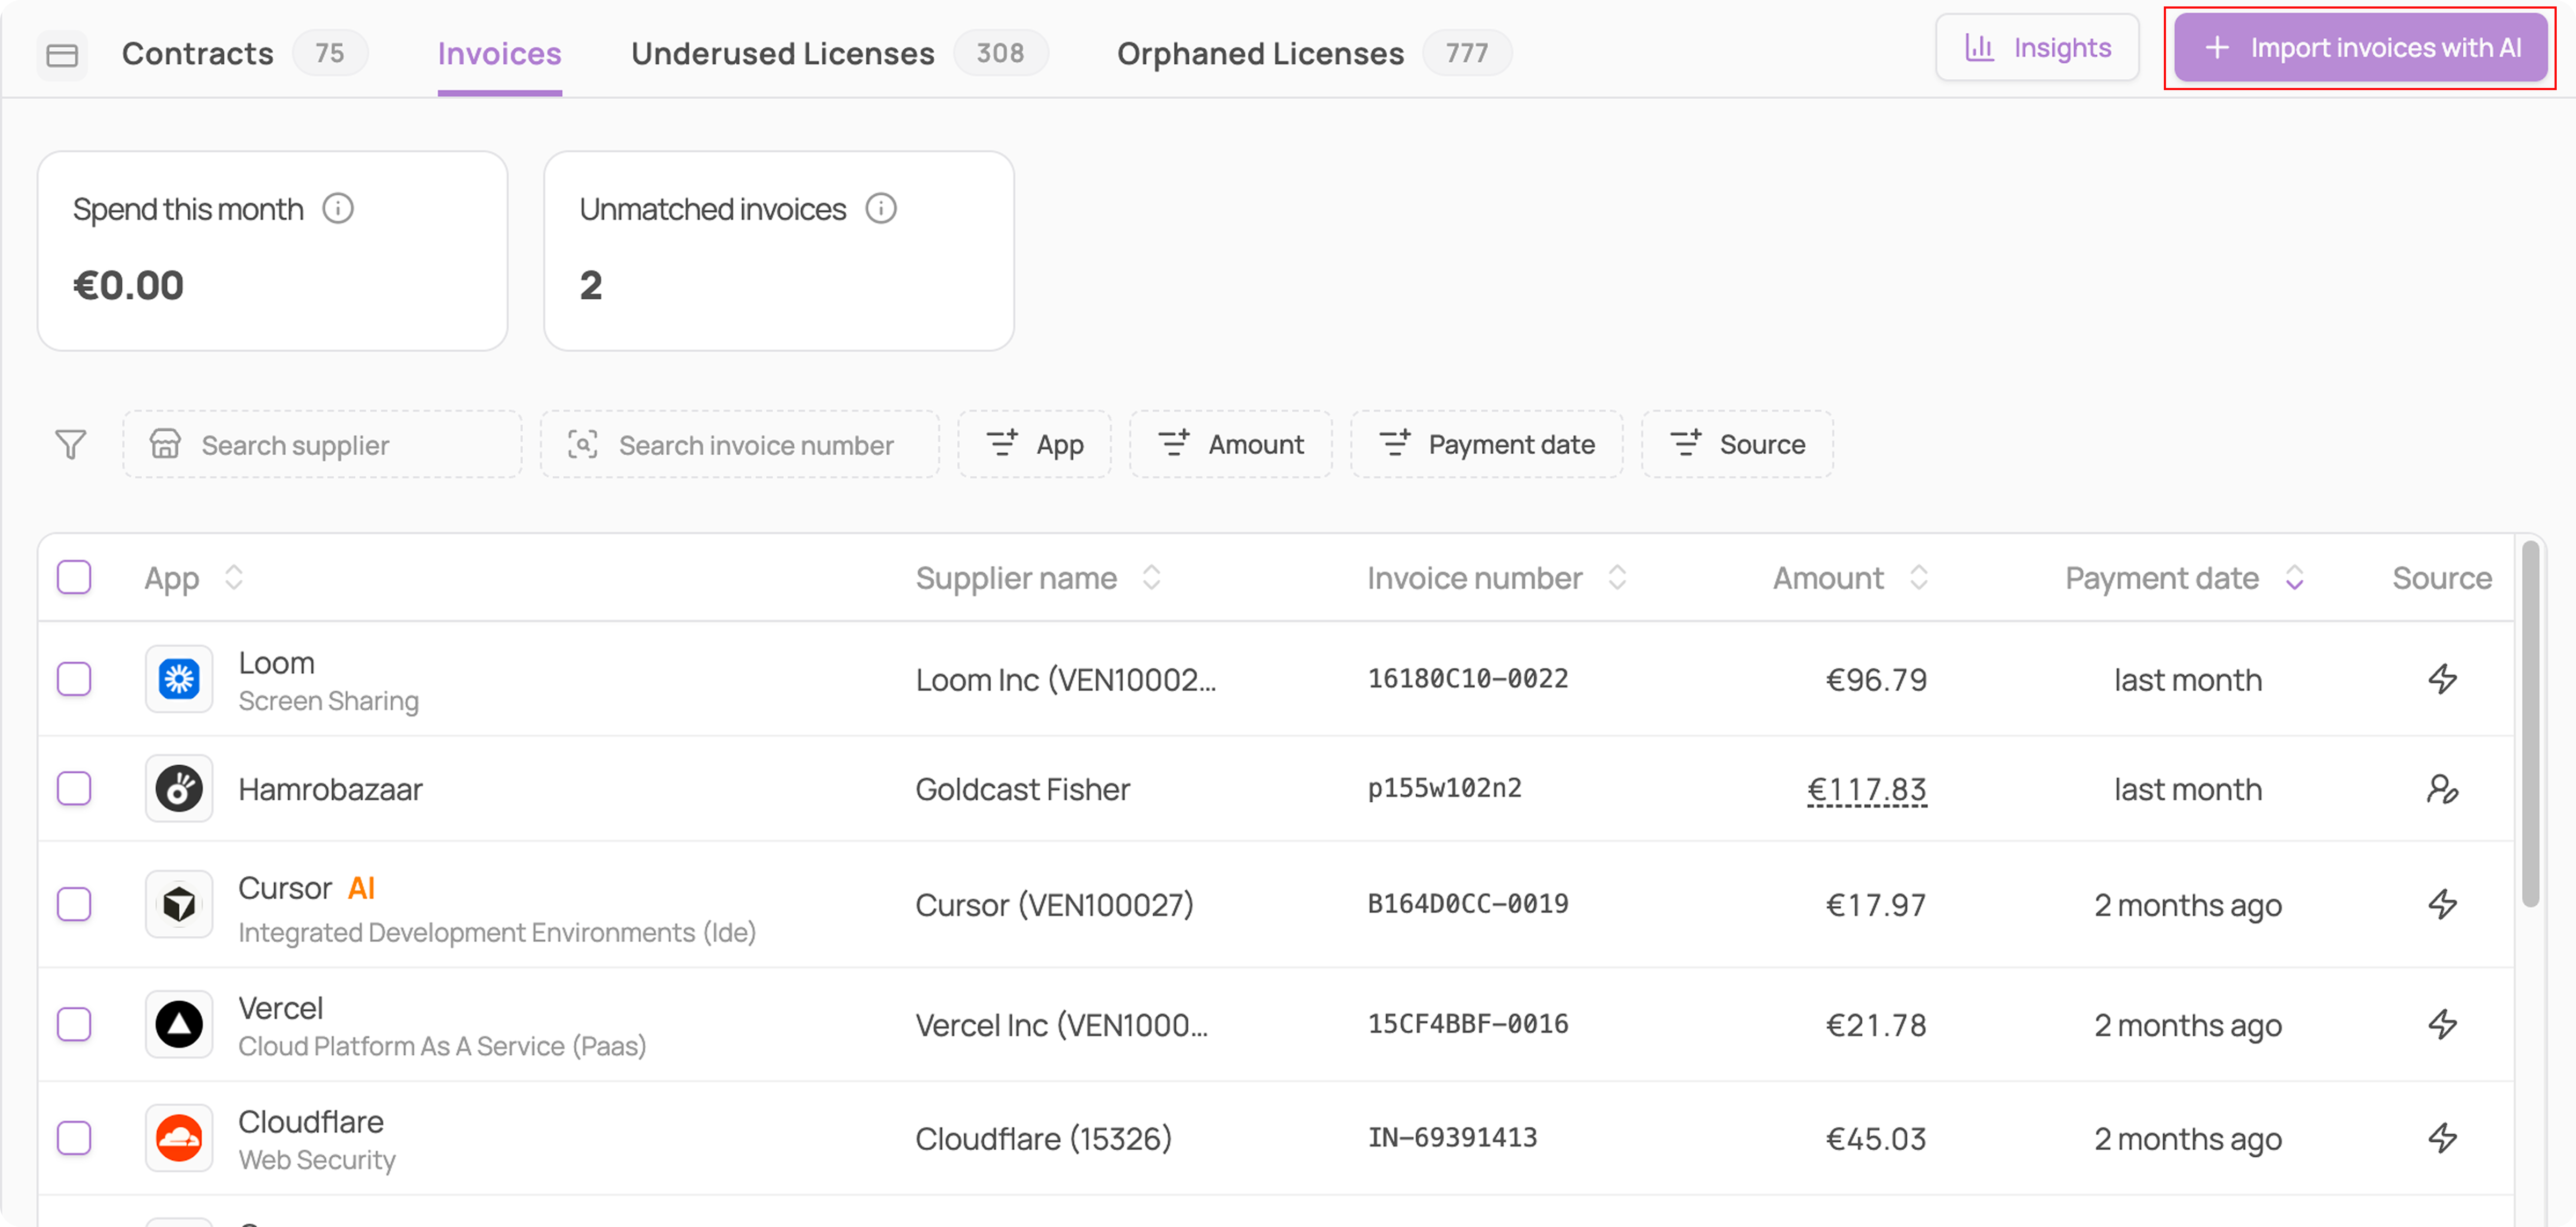Click supplier name Goldcast Fisher
The width and height of the screenshot is (2576, 1227).
[x=1022, y=789]
